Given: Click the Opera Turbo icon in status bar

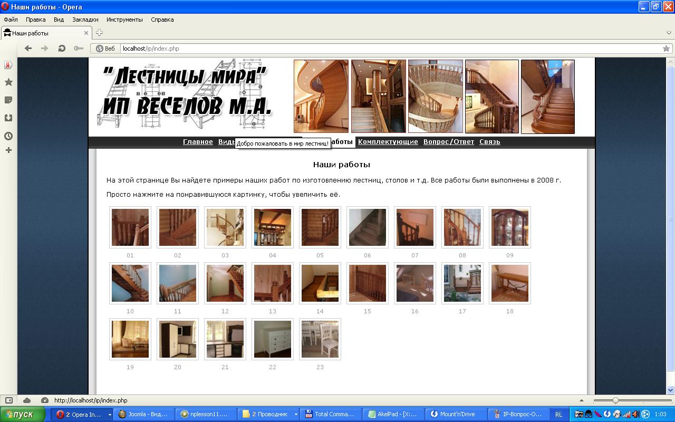Looking at the screenshot, I should [45, 400].
